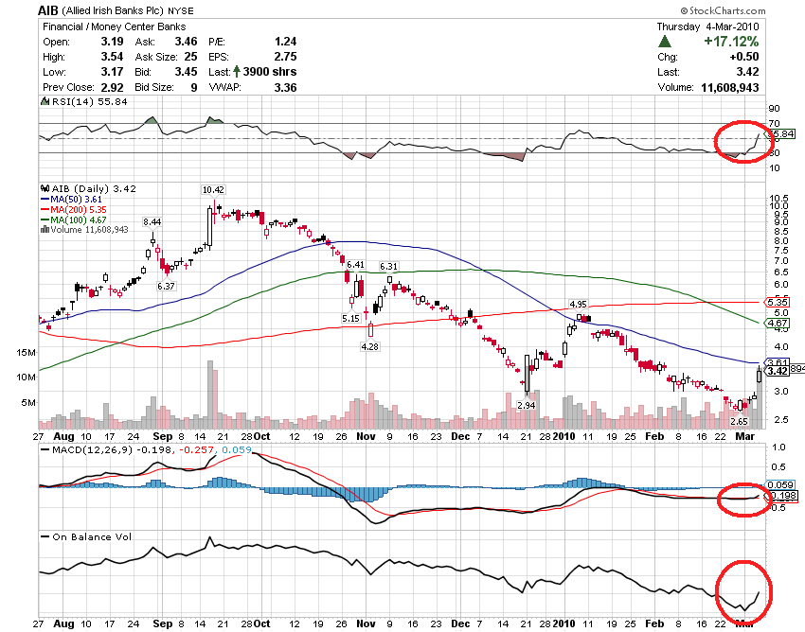Click the MA(200) 5.35 legend text
The image size is (805, 632).
click(79, 210)
